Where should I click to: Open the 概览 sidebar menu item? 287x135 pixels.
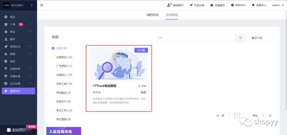coord(19,17)
